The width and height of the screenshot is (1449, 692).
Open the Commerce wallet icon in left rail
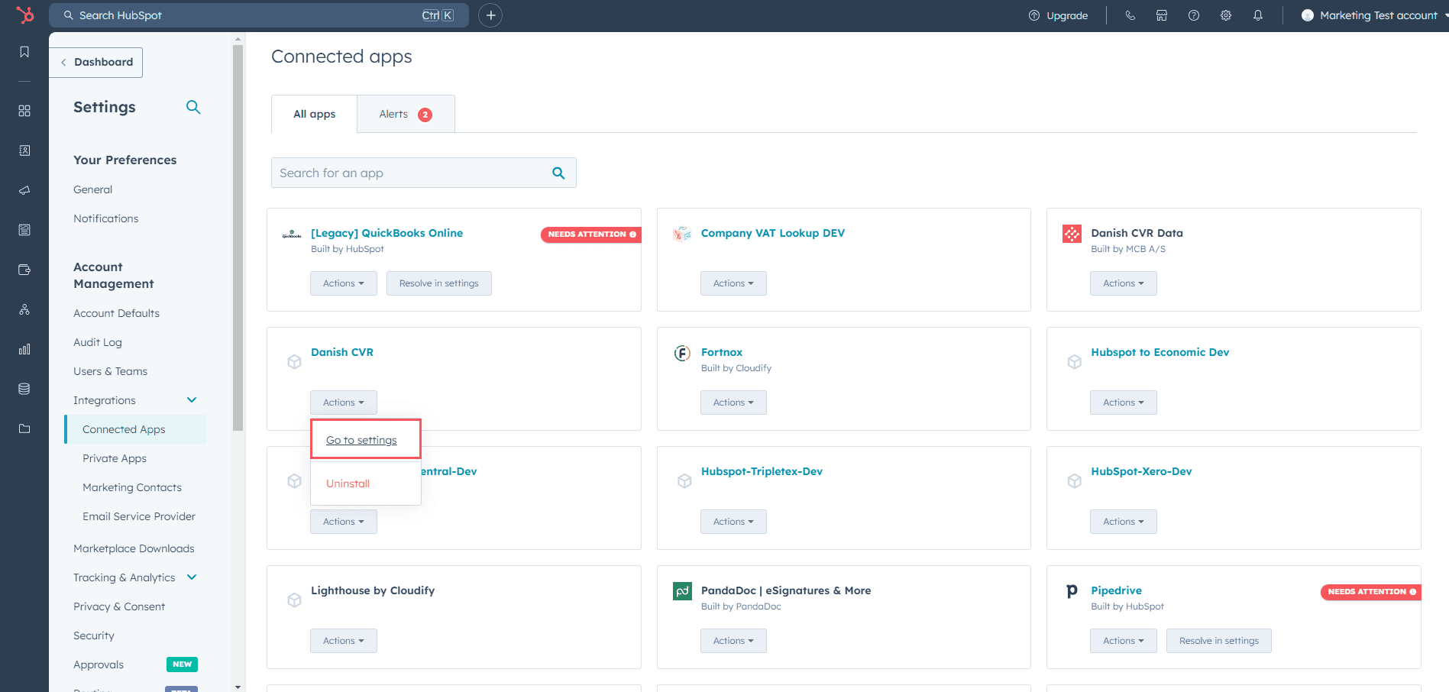coord(24,270)
